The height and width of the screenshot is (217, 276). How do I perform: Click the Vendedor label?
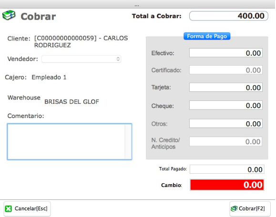pos(23,59)
